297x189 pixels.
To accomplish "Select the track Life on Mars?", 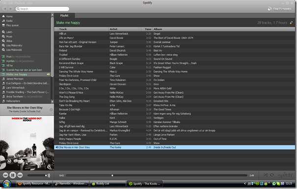I will (x=66, y=38).
